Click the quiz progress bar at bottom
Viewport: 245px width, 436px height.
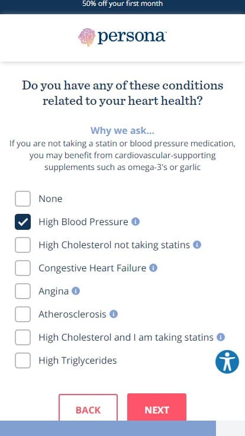122,428
